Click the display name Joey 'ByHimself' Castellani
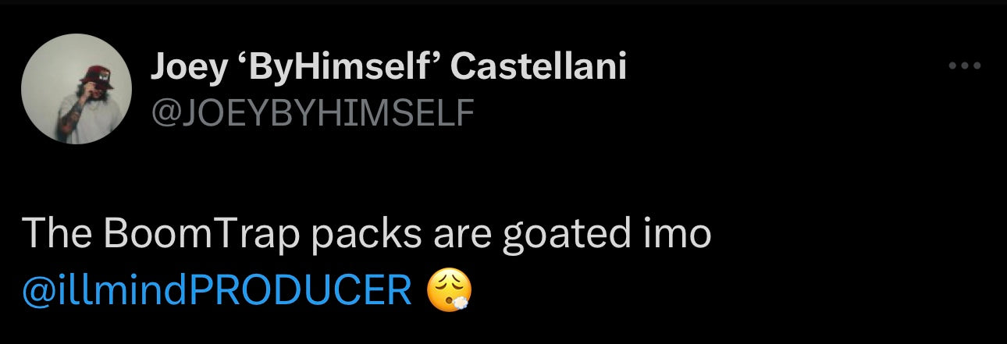This screenshot has width=1007, height=344. 388,68
